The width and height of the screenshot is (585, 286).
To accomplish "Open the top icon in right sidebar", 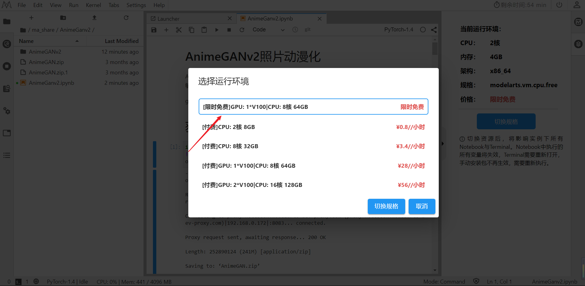I will [578, 22].
